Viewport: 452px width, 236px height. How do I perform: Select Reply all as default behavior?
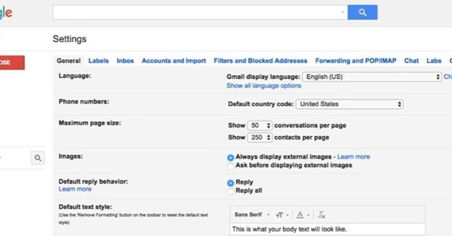pyautogui.click(x=230, y=191)
